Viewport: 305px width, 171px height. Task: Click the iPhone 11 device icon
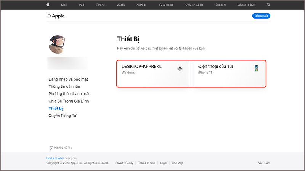coord(257,68)
